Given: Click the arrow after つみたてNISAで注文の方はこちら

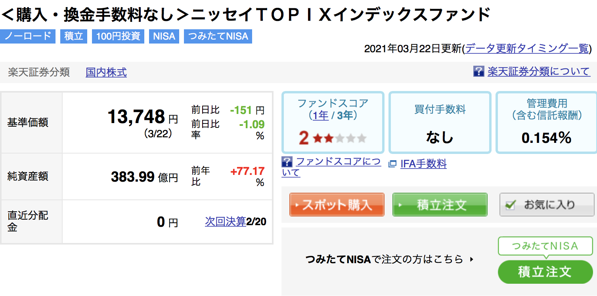Looking at the screenshot, I should [x=471, y=260].
